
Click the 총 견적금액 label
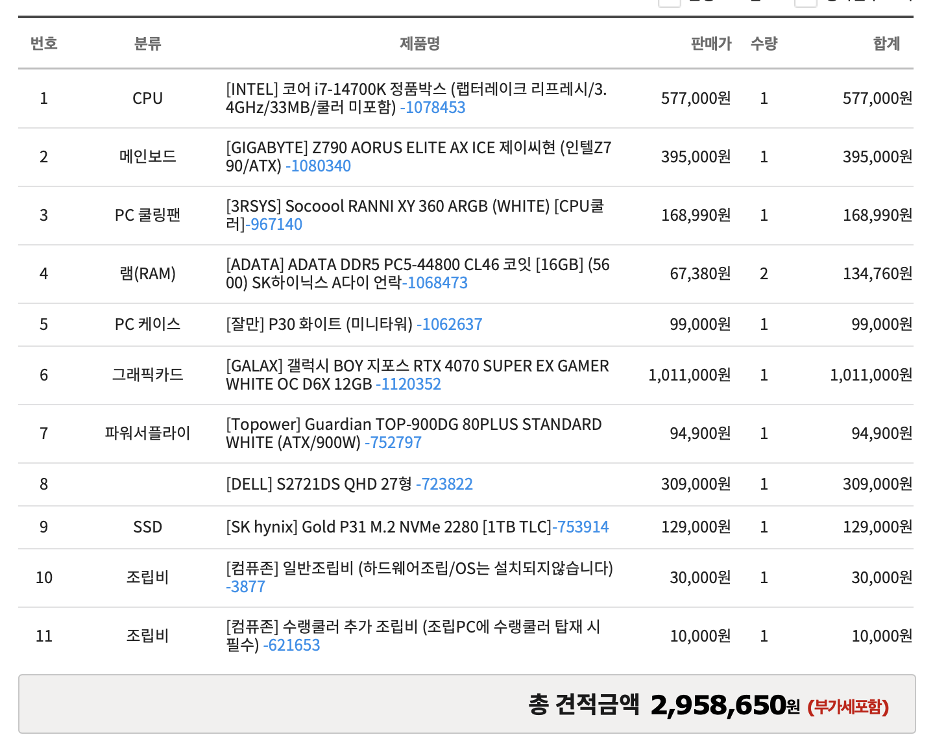click(x=584, y=705)
